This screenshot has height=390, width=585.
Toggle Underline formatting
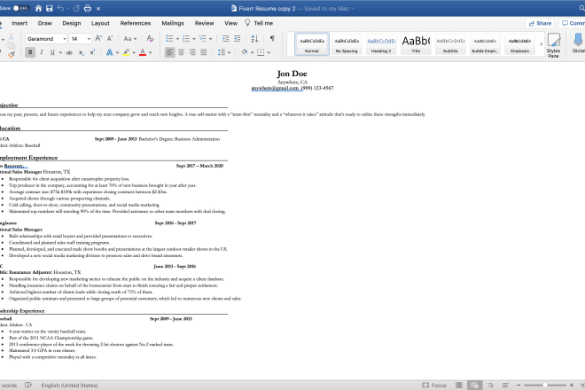click(x=52, y=52)
